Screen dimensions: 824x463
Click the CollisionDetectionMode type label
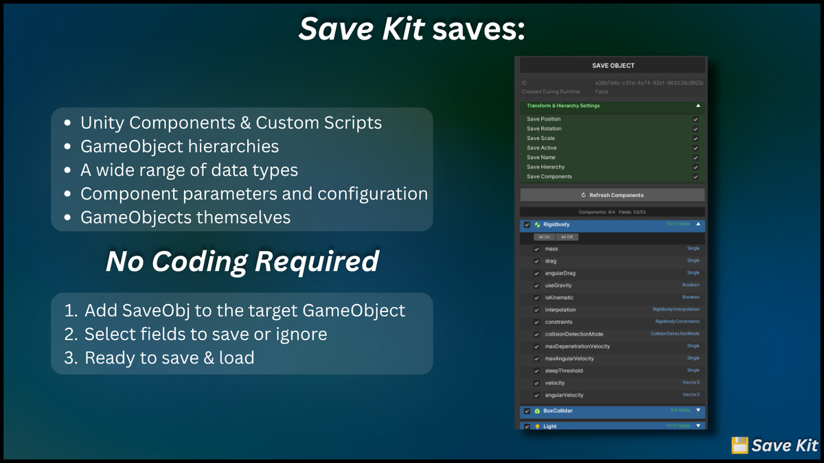click(675, 333)
